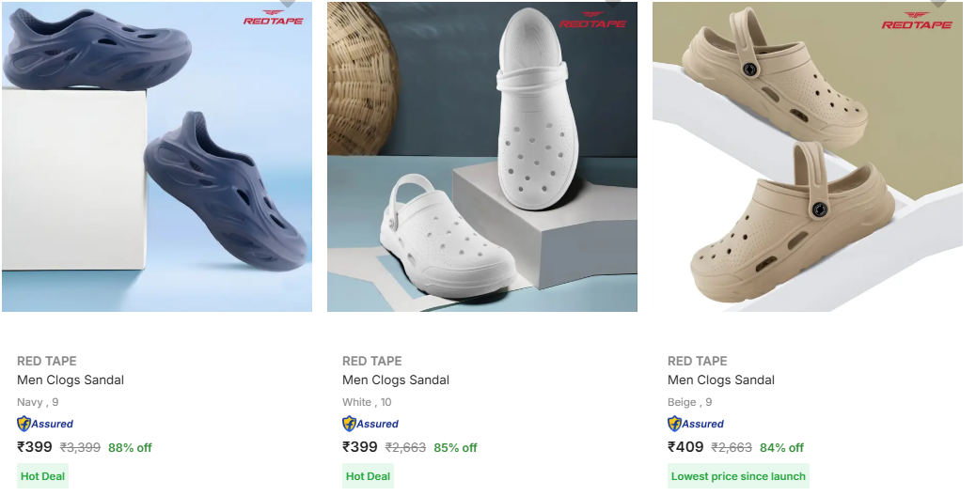The height and width of the screenshot is (496, 976).
Task: Click the Lowest price since launch tag
Action: tap(738, 476)
